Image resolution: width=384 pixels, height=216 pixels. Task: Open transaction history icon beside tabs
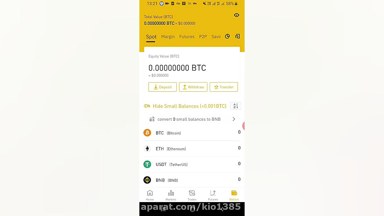(237, 36)
